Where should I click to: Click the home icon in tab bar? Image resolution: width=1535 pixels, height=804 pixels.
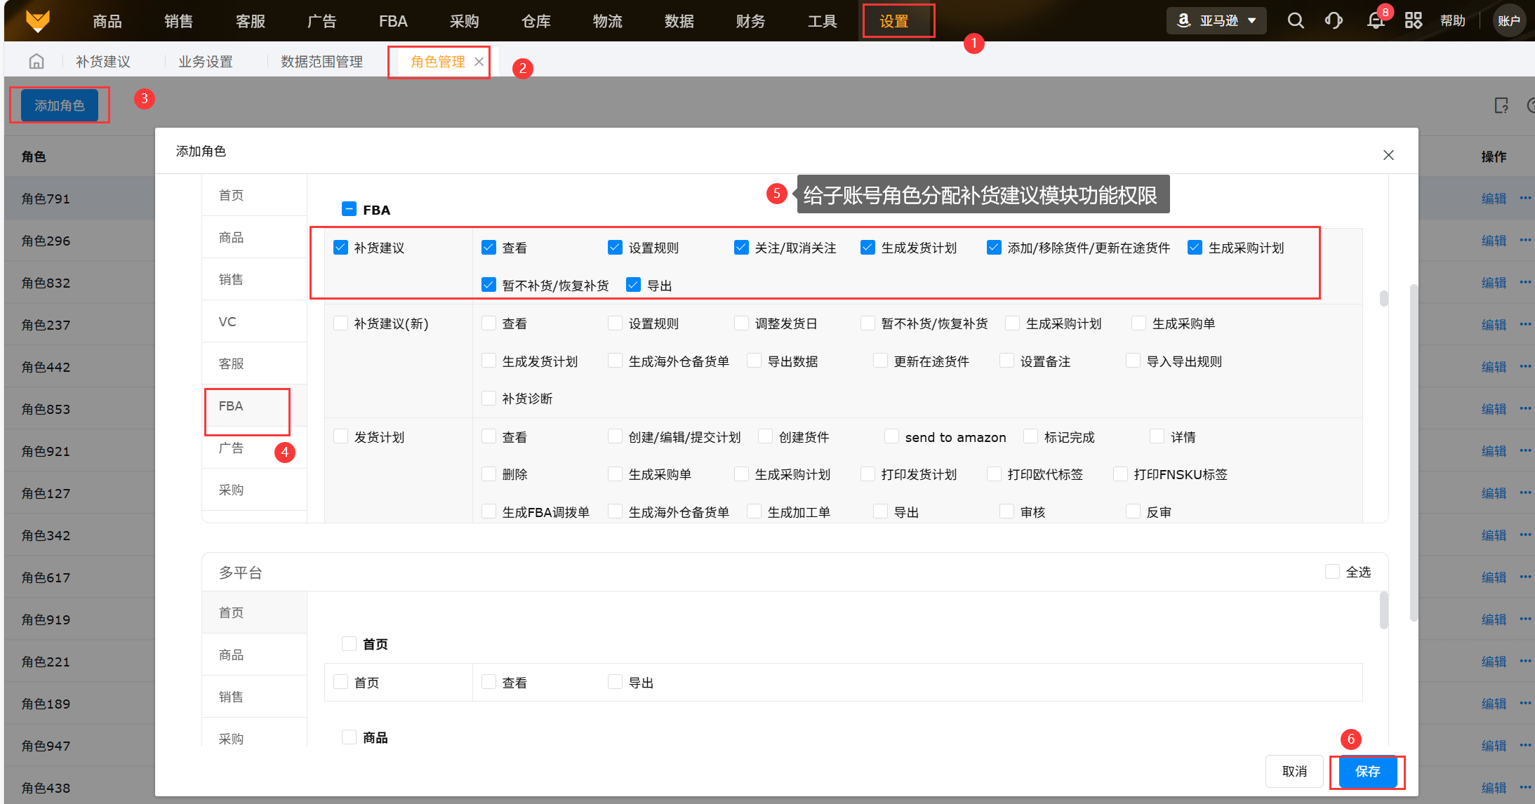[x=36, y=62]
